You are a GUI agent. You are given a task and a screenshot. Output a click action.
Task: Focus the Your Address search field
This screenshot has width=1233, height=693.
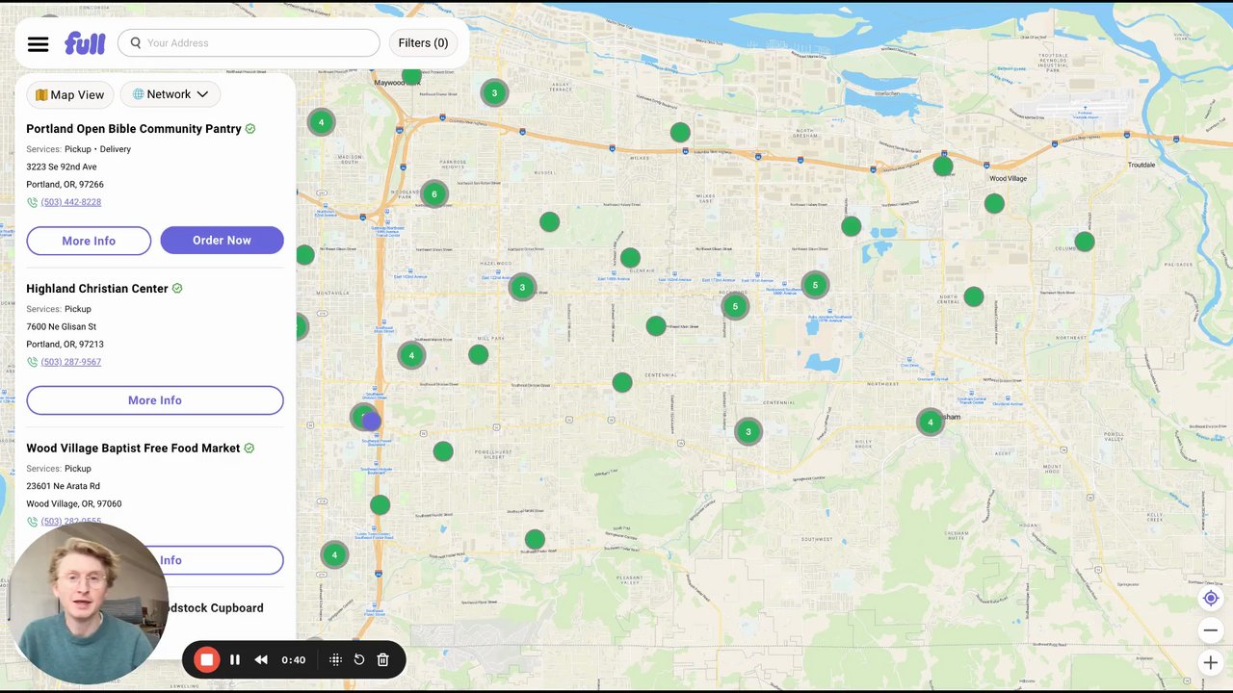tap(249, 43)
